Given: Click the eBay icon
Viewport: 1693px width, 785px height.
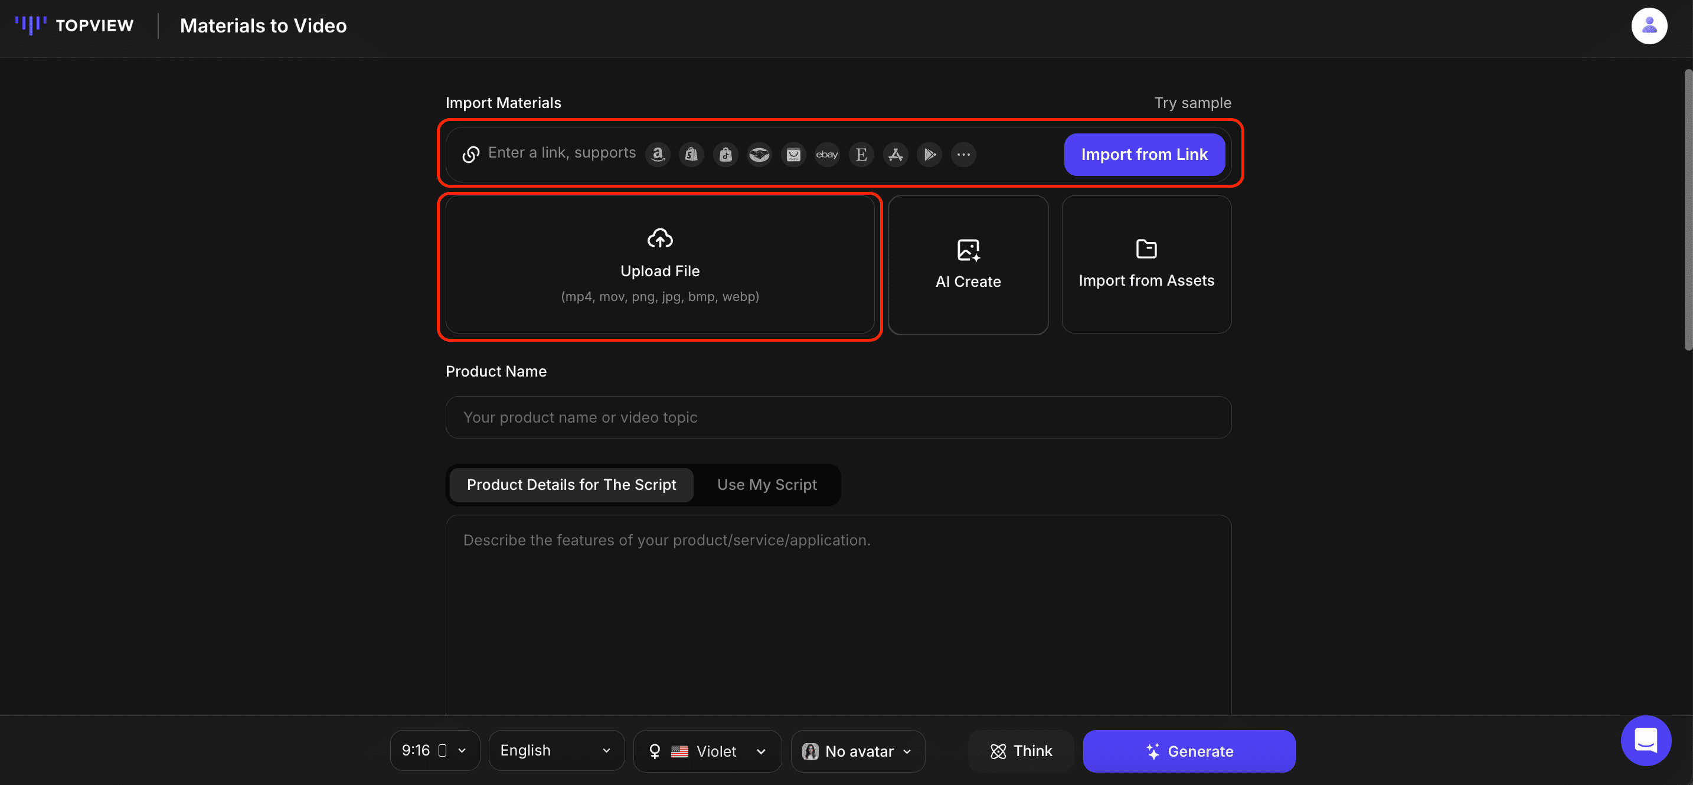Looking at the screenshot, I should tap(827, 155).
